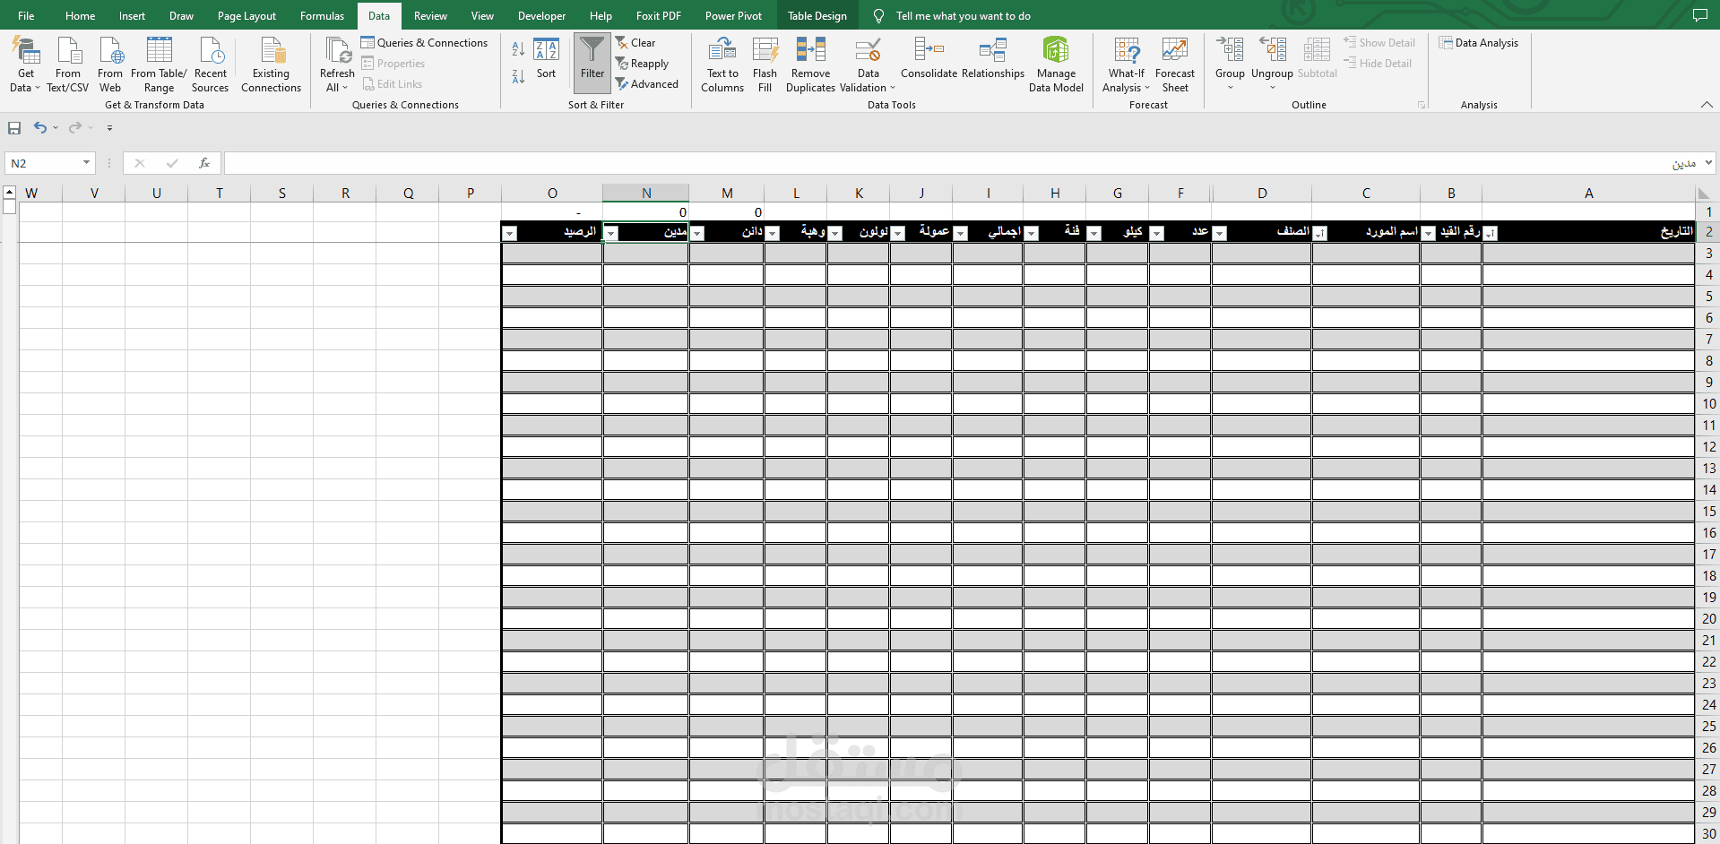The height and width of the screenshot is (844, 1720).
Task: Import data From Web
Action: [x=110, y=65]
